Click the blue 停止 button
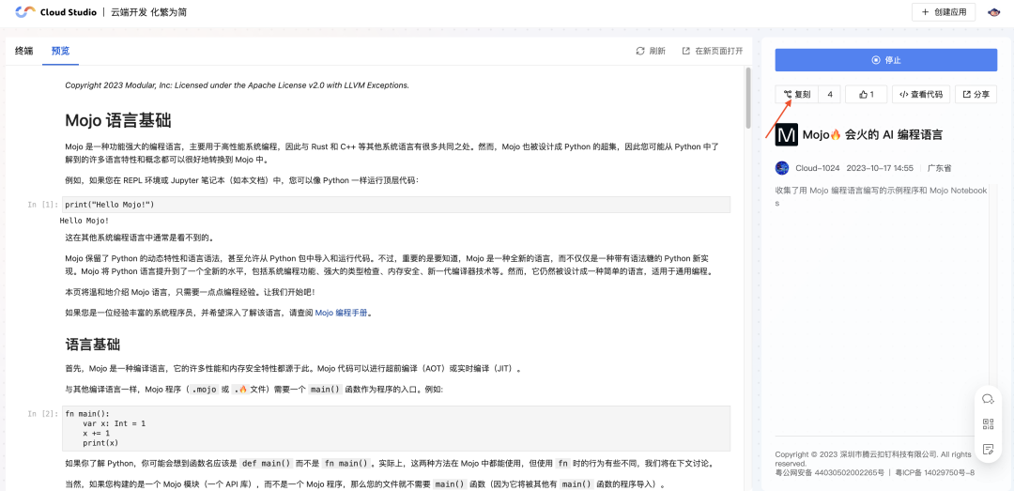The width and height of the screenshot is (1014, 491). pyautogui.click(x=886, y=60)
